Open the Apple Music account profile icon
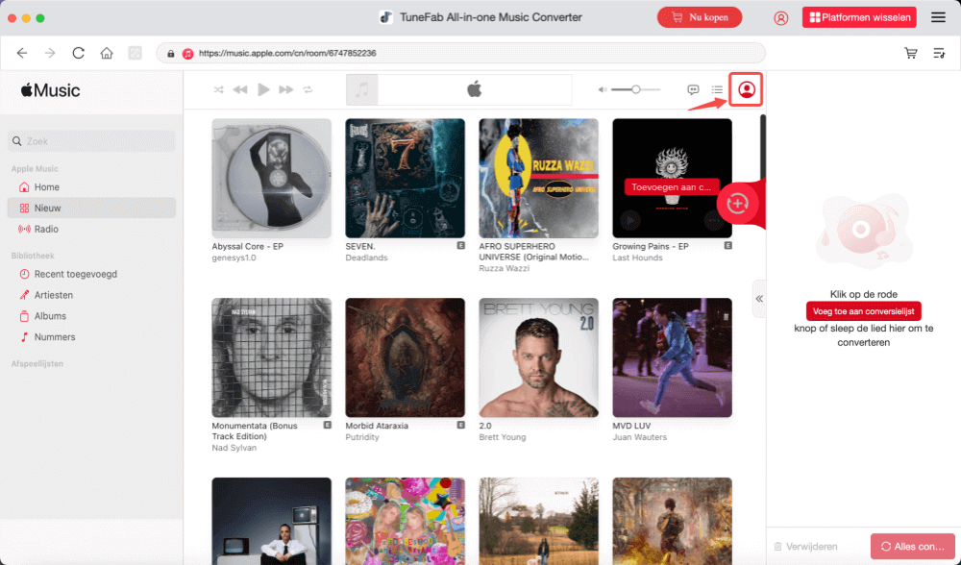The image size is (961, 565). (x=746, y=89)
